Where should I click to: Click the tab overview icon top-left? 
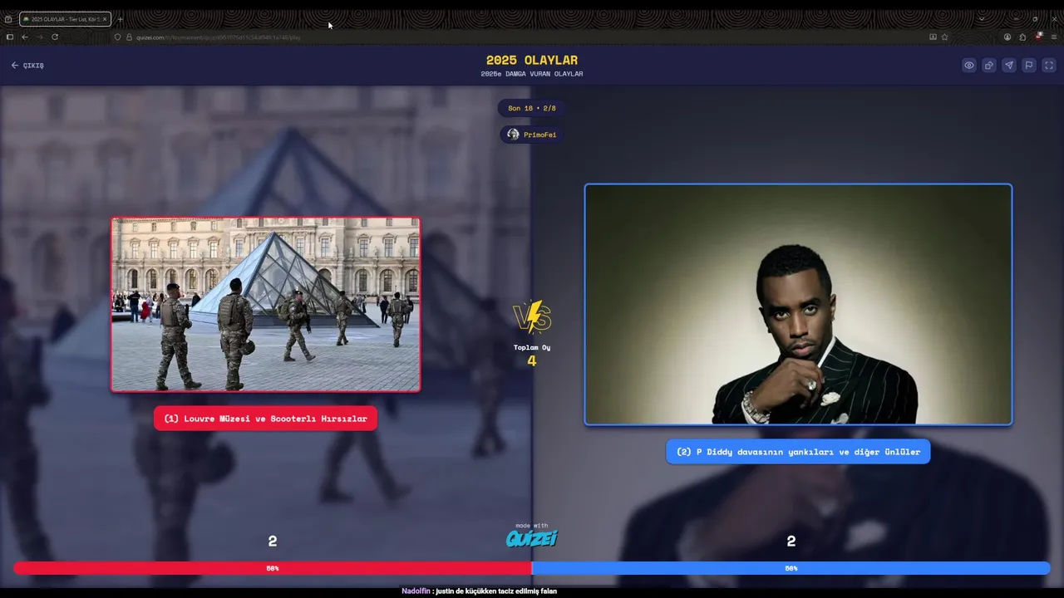pos(8,19)
